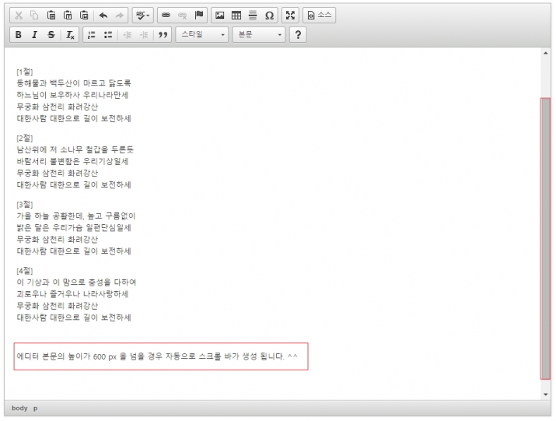Open the About help question mark
This screenshot has height=421, width=556.
pyautogui.click(x=298, y=35)
